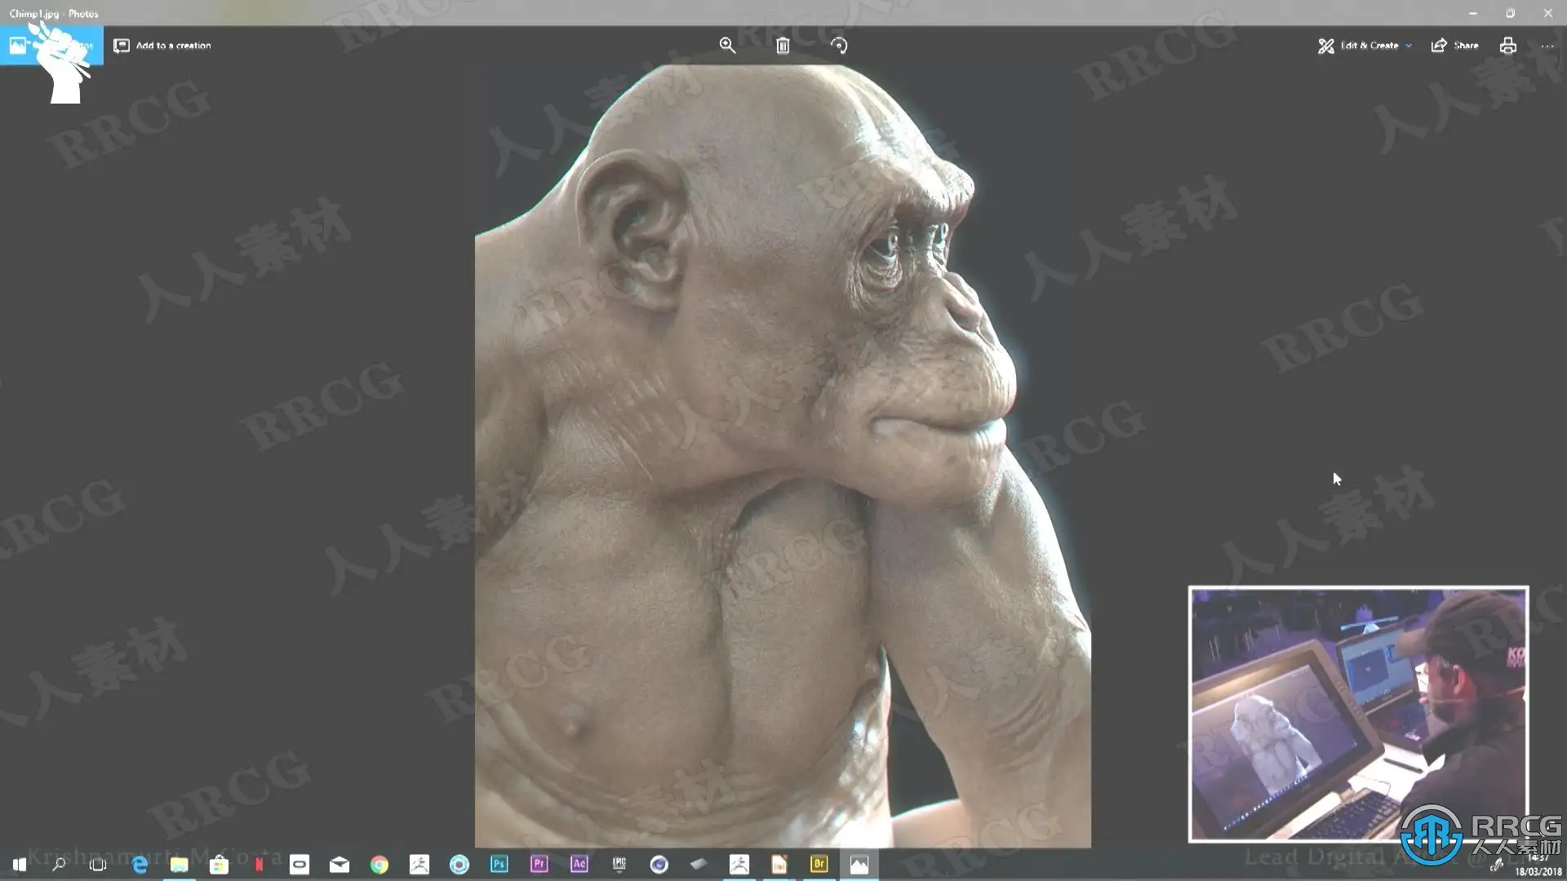Delete the photo with trash icon
This screenshot has height=881, width=1567.
[x=783, y=46]
